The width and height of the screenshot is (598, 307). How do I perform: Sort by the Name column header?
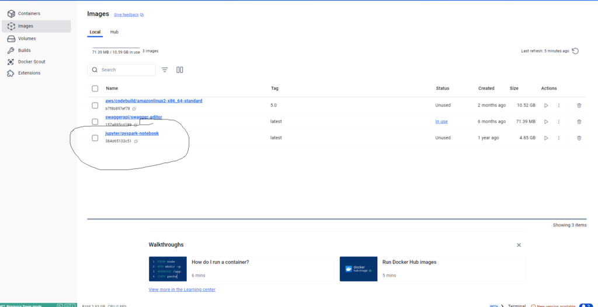(112, 89)
